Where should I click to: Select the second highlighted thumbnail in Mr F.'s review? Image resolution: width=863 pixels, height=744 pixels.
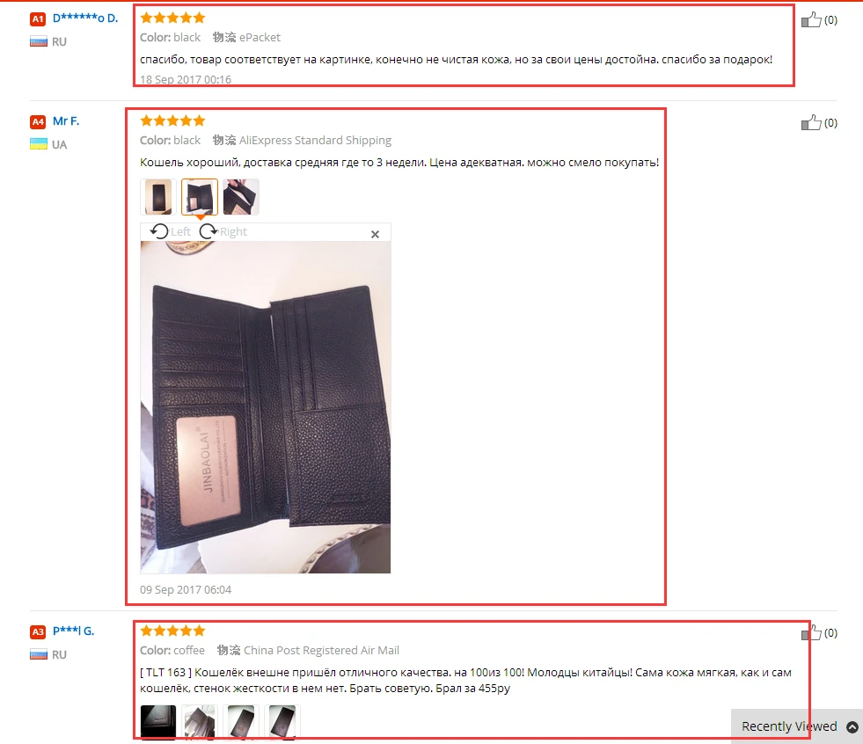pos(200,196)
